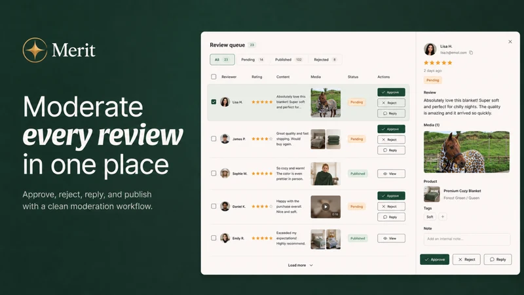Open Emily R.'s first media thumbnail
Screen dimensions: 524x295
click(318, 239)
